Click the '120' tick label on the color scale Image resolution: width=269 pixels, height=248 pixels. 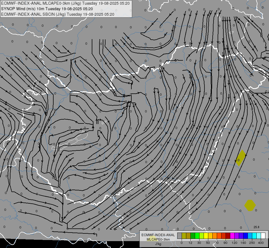(235, 243)
